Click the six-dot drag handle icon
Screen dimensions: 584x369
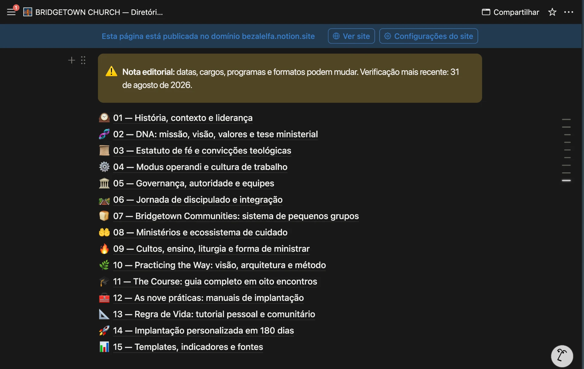83,60
